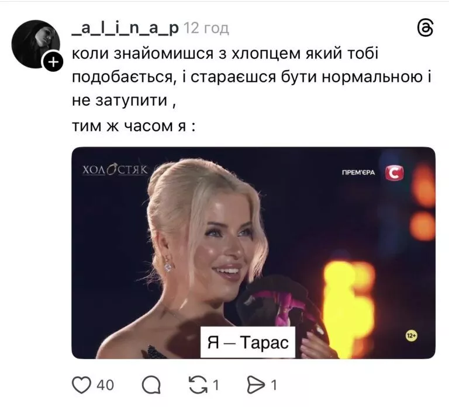This screenshot has height=407, width=449.
Task: View the like count of 40
Action: (105, 385)
